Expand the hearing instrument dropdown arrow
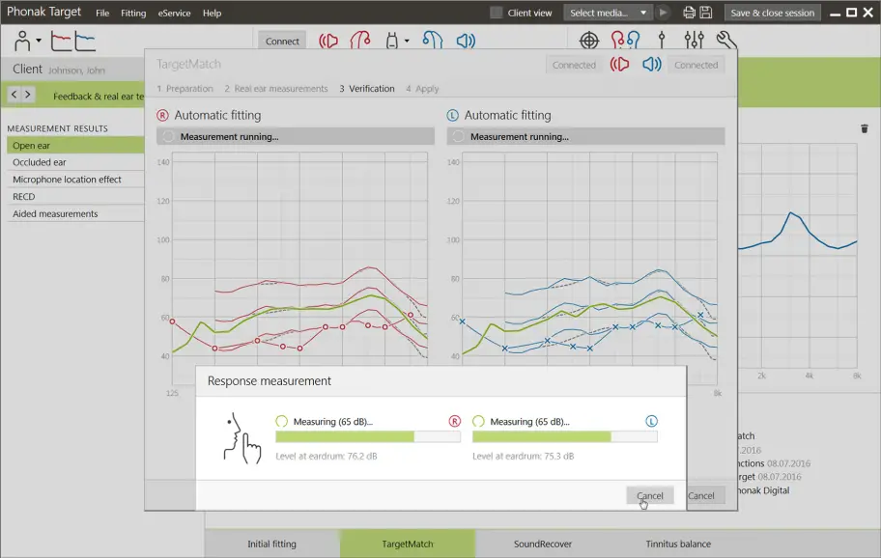Viewport: 881px width, 558px height. click(408, 41)
